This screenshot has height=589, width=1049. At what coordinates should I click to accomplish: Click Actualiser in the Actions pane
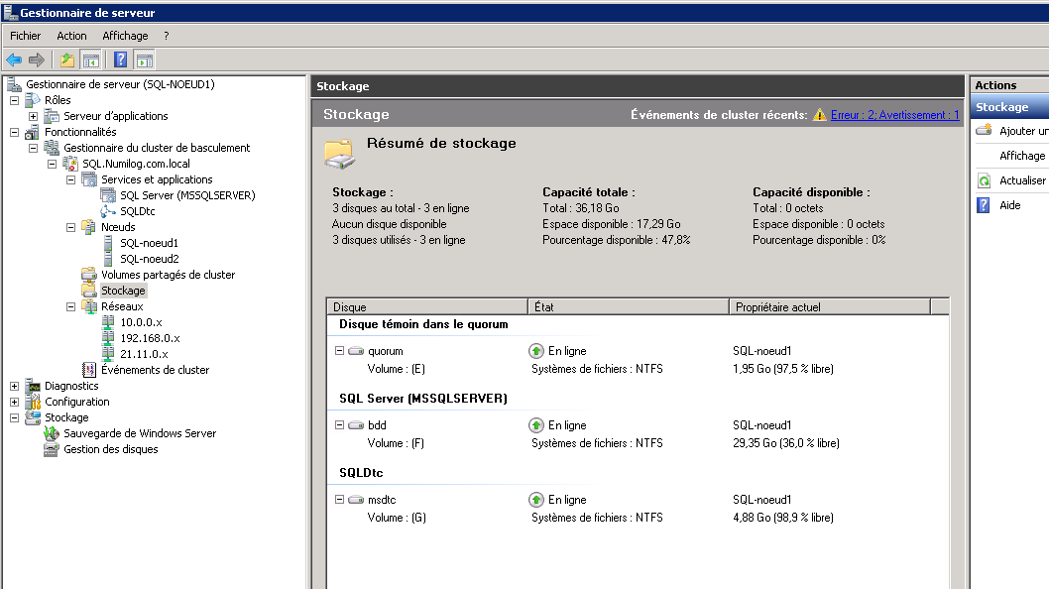[x=1021, y=180]
